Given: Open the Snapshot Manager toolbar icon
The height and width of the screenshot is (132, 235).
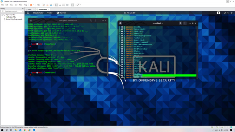Looking at the screenshot, I should click(x=51, y=5).
